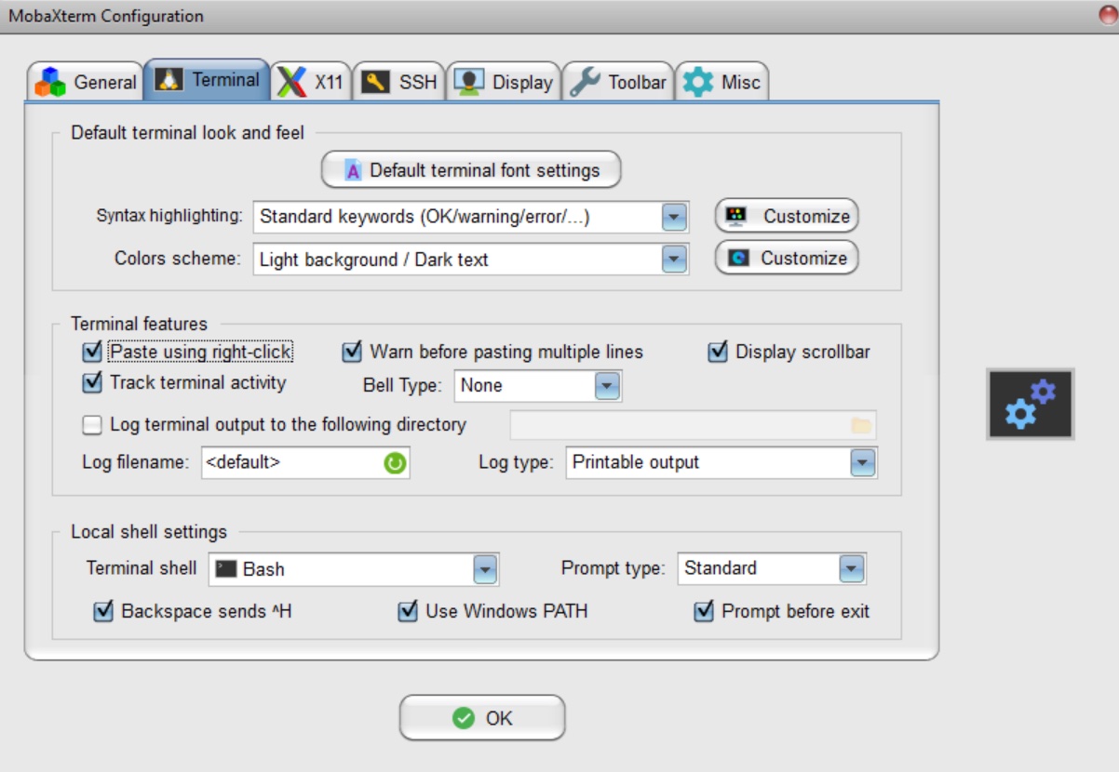Uncheck Warn before pasting multiple lines

tap(352, 352)
